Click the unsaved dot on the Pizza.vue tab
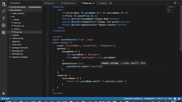This screenshot has height=102, width=182. (94, 3)
